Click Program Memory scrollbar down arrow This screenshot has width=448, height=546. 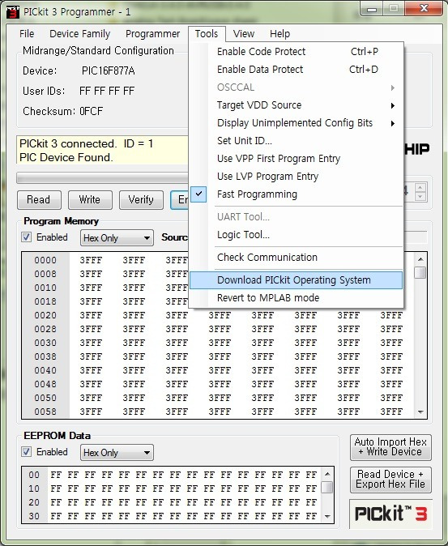pos(420,412)
